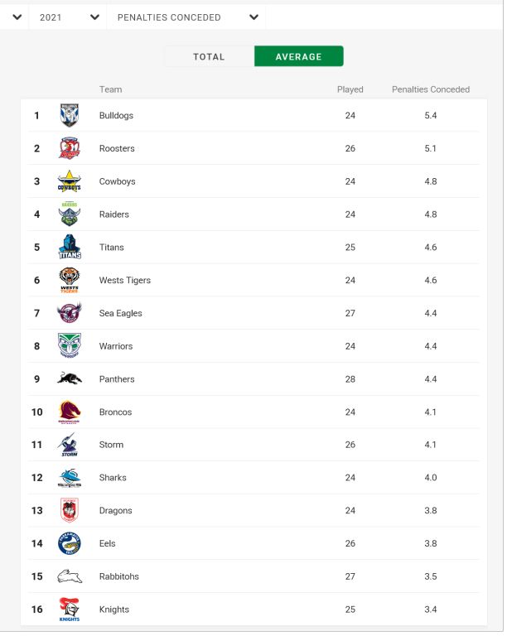Open the Knights team logo

pos(70,609)
